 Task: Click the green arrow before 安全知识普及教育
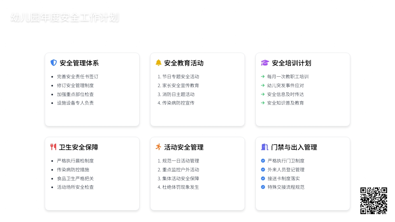263,103
